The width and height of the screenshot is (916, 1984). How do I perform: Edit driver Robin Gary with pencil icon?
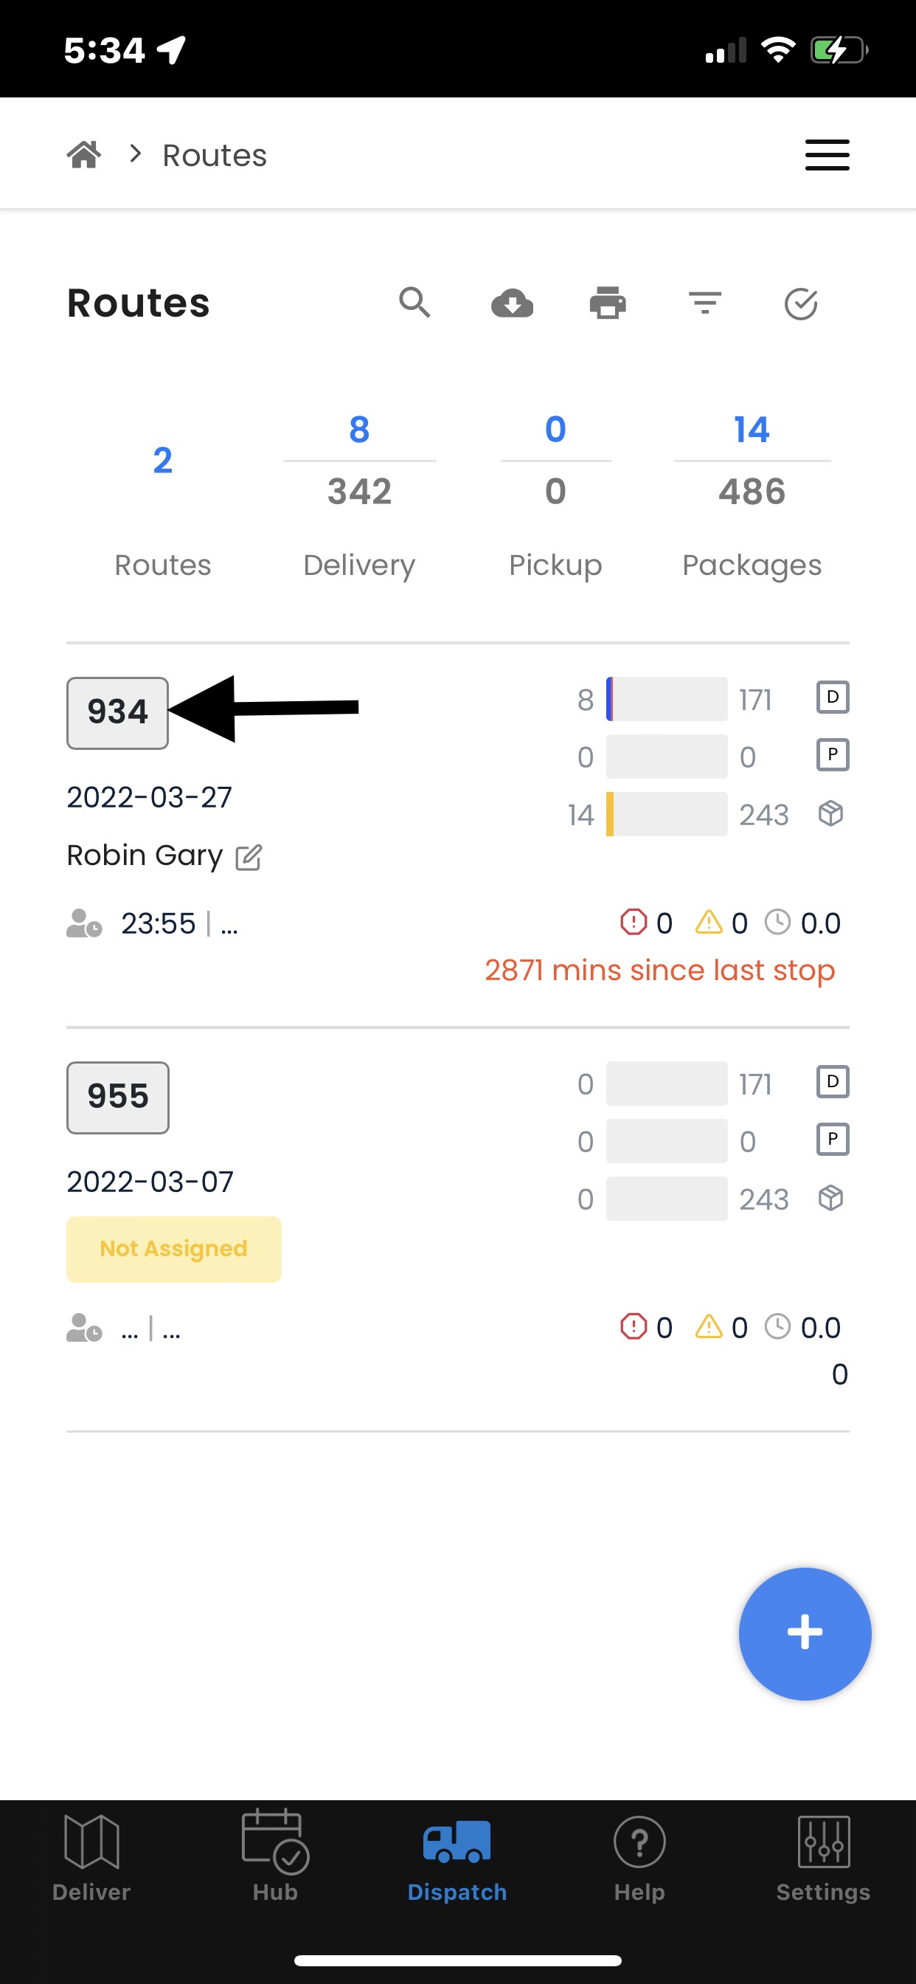[x=249, y=857]
